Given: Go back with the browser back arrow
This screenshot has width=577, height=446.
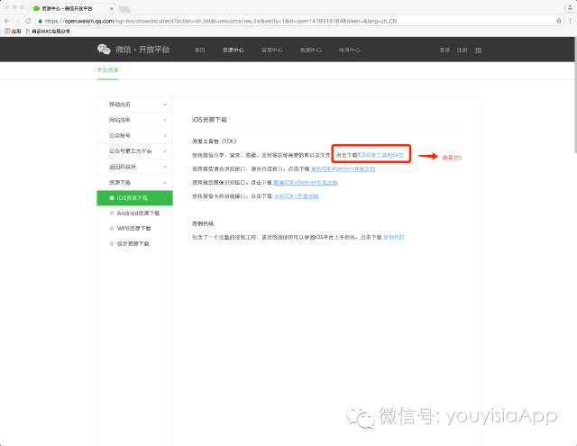Looking at the screenshot, I should pos(6,21).
